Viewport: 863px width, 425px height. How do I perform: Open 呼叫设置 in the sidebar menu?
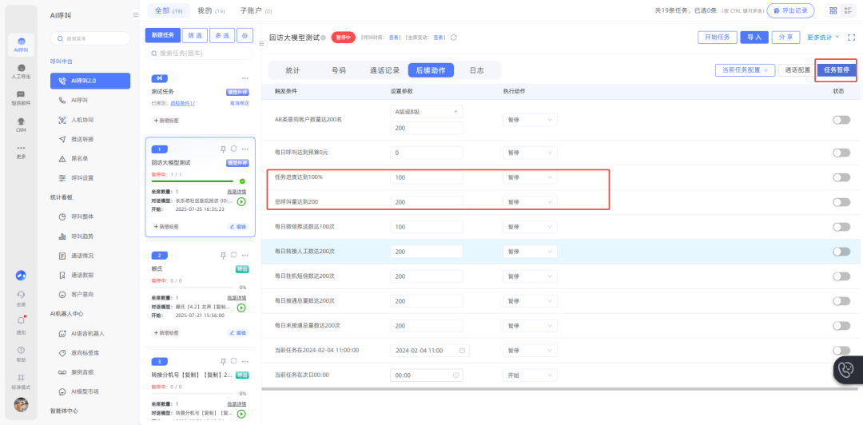pyautogui.click(x=82, y=178)
